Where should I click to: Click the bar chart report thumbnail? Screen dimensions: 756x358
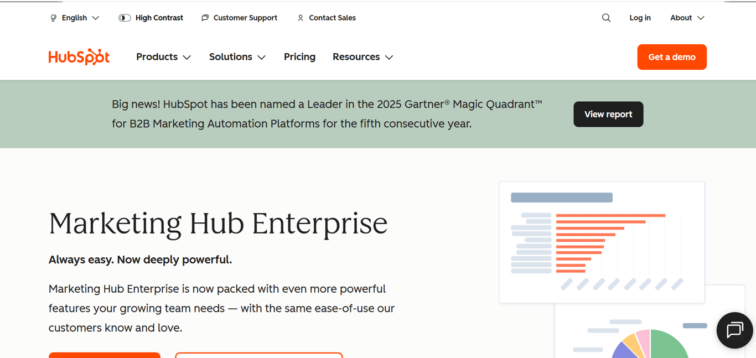(602, 242)
